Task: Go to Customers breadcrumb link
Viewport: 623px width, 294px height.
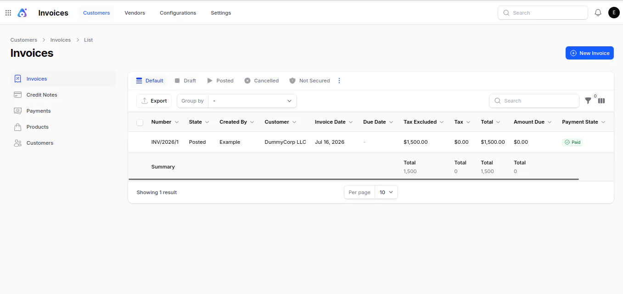Action: 24,40
